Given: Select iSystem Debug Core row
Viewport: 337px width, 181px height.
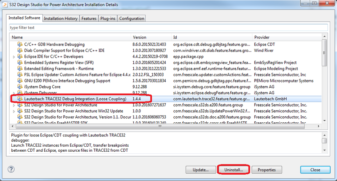Looking at the screenshot, I should [x=166, y=87].
